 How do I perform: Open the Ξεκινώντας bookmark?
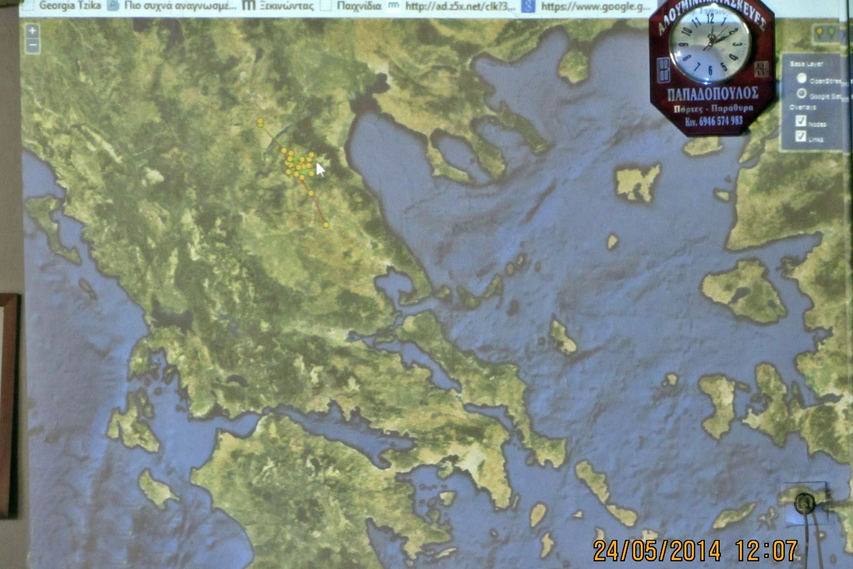click(x=286, y=6)
